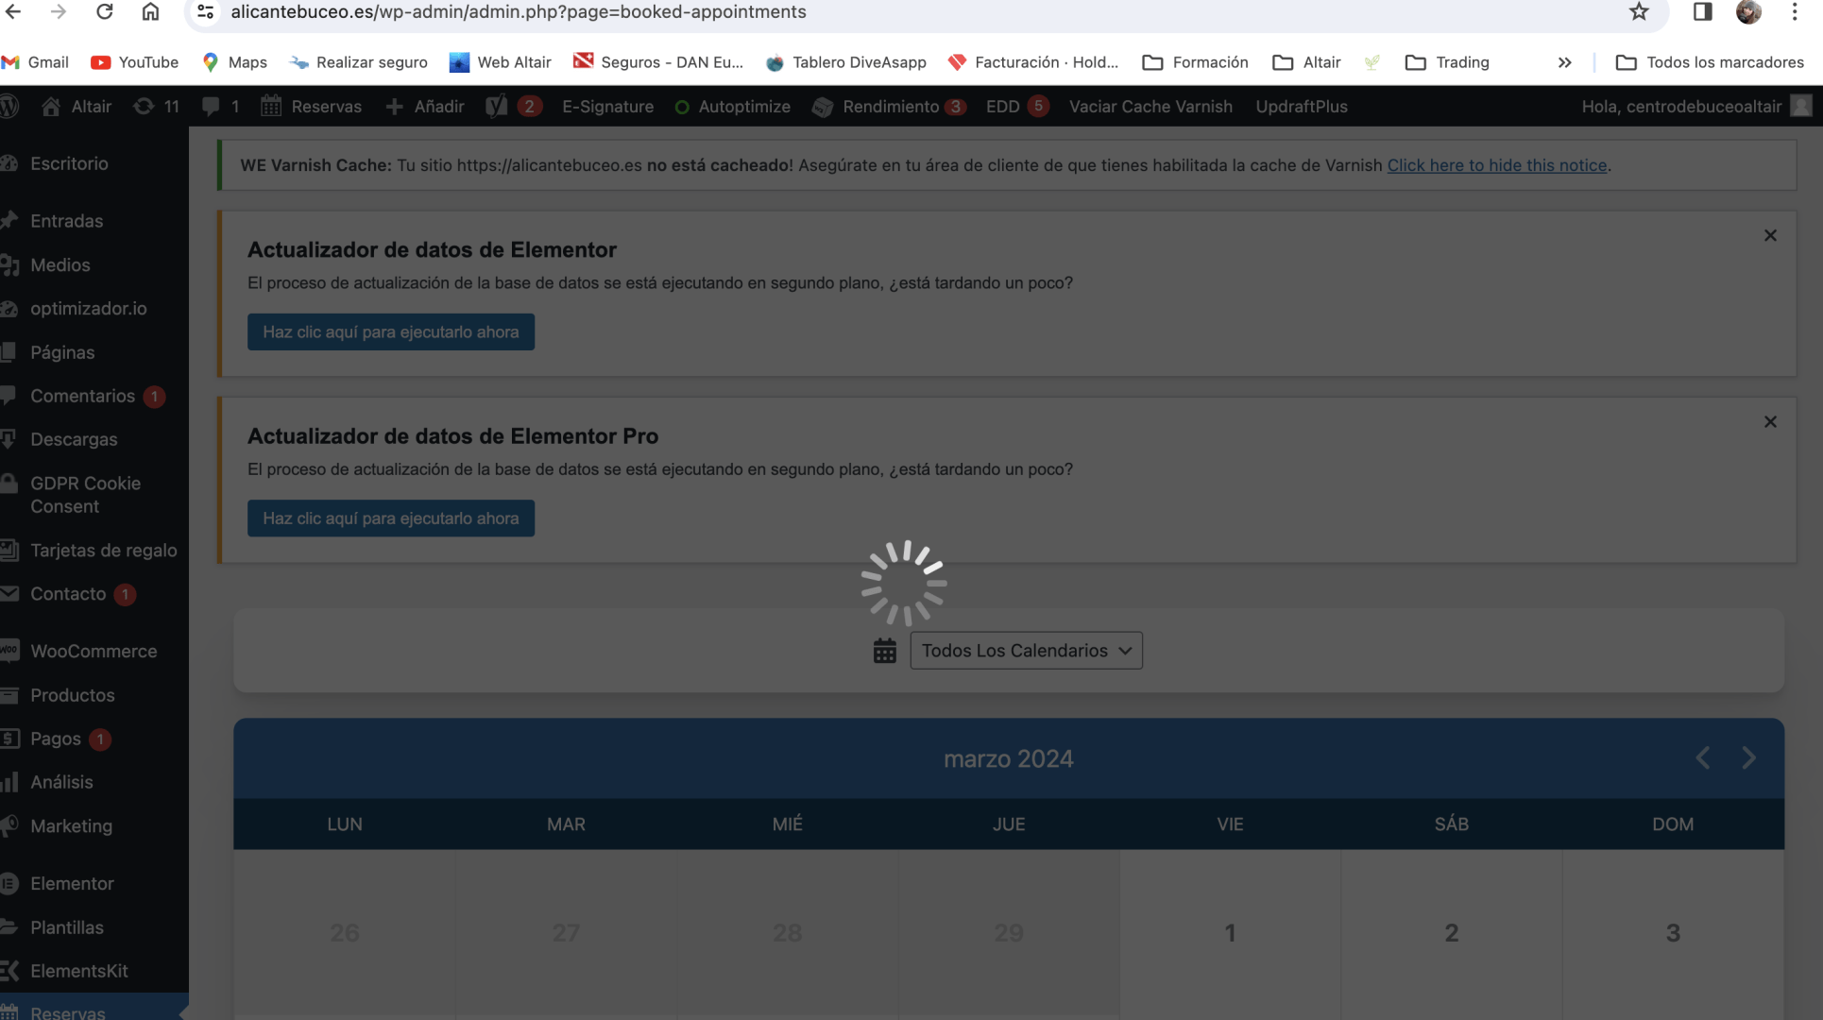The height and width of the screenshot is (1020, 1823).
Task: Open Páginas in the sidebar
Action: click(62, 351)
